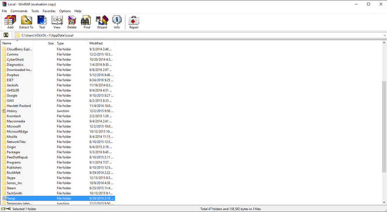Expand the address path dropdown arrow
The height and width of the screenshot is (212, 387).
pyautogui.click(x=384, y=35)
